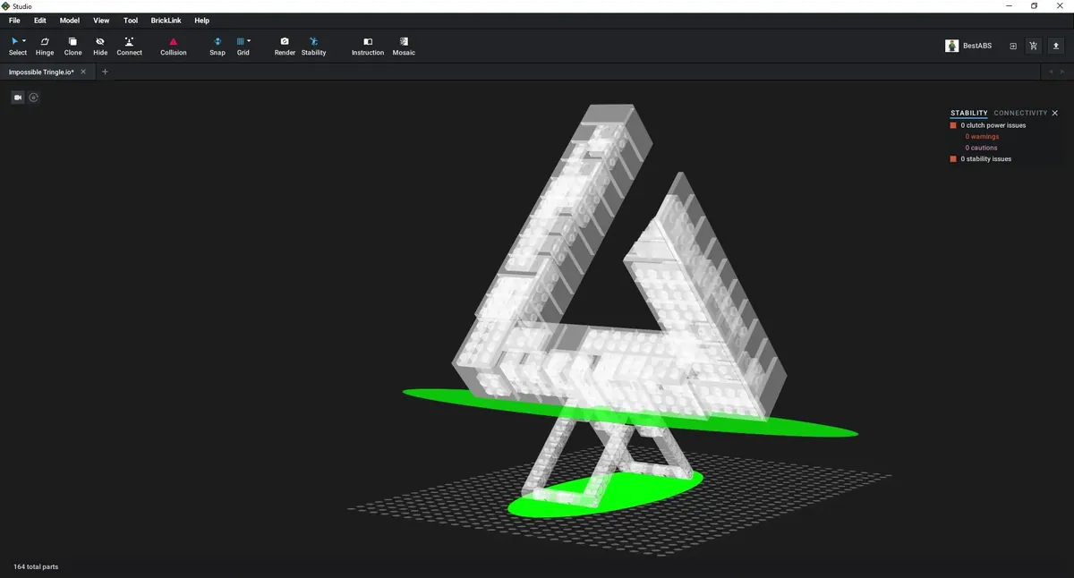Launch the Instruction maker

point(367,46)
